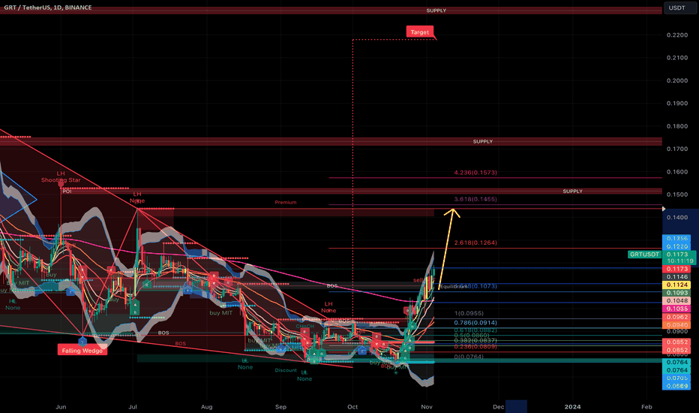Click the 3.618(0.1455) Fibonacci label
Viewport: 699px width, 413px height.
(475, 199)
